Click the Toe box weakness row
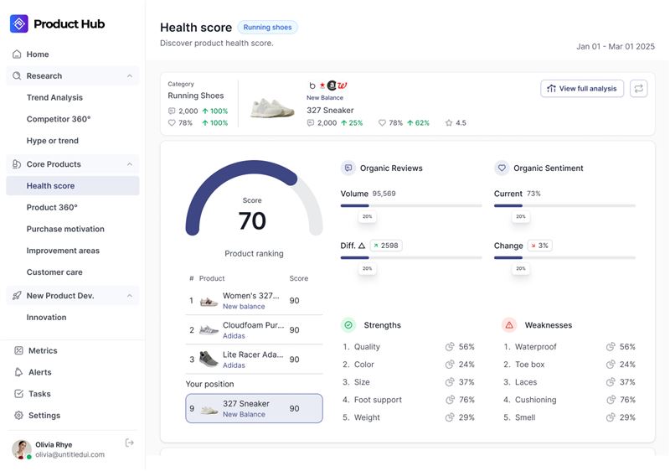This screenshot has width=670, height=471. click(x=569, y=365)
